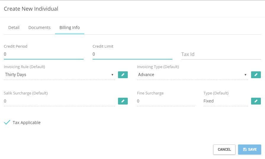Viewport: 265px width, 159px height.
Task: Select the Salik Surcharge value field
Action: [59, 101]
